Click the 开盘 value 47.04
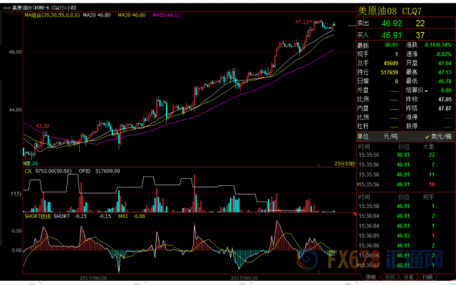 (x=445, y=63)
